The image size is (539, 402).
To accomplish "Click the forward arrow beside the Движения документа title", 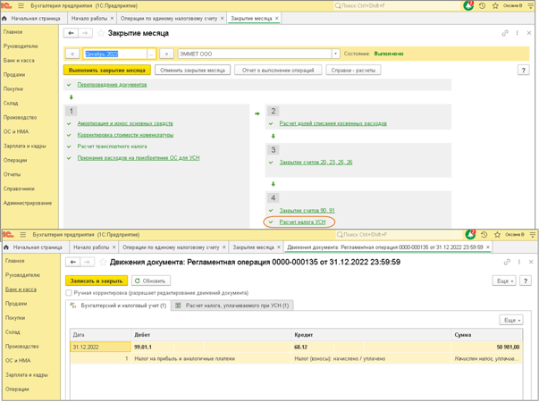I will coord(87,263).
